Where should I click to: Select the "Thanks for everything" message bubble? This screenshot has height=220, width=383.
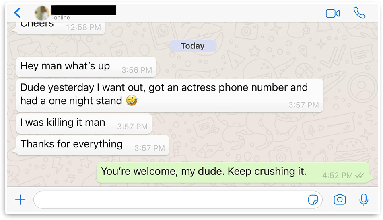(x=93, y=145)
